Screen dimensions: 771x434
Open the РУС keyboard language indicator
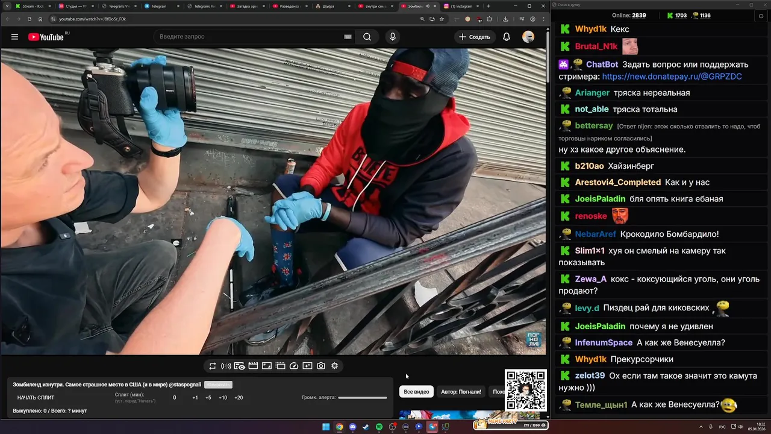[x=722, y=427]
